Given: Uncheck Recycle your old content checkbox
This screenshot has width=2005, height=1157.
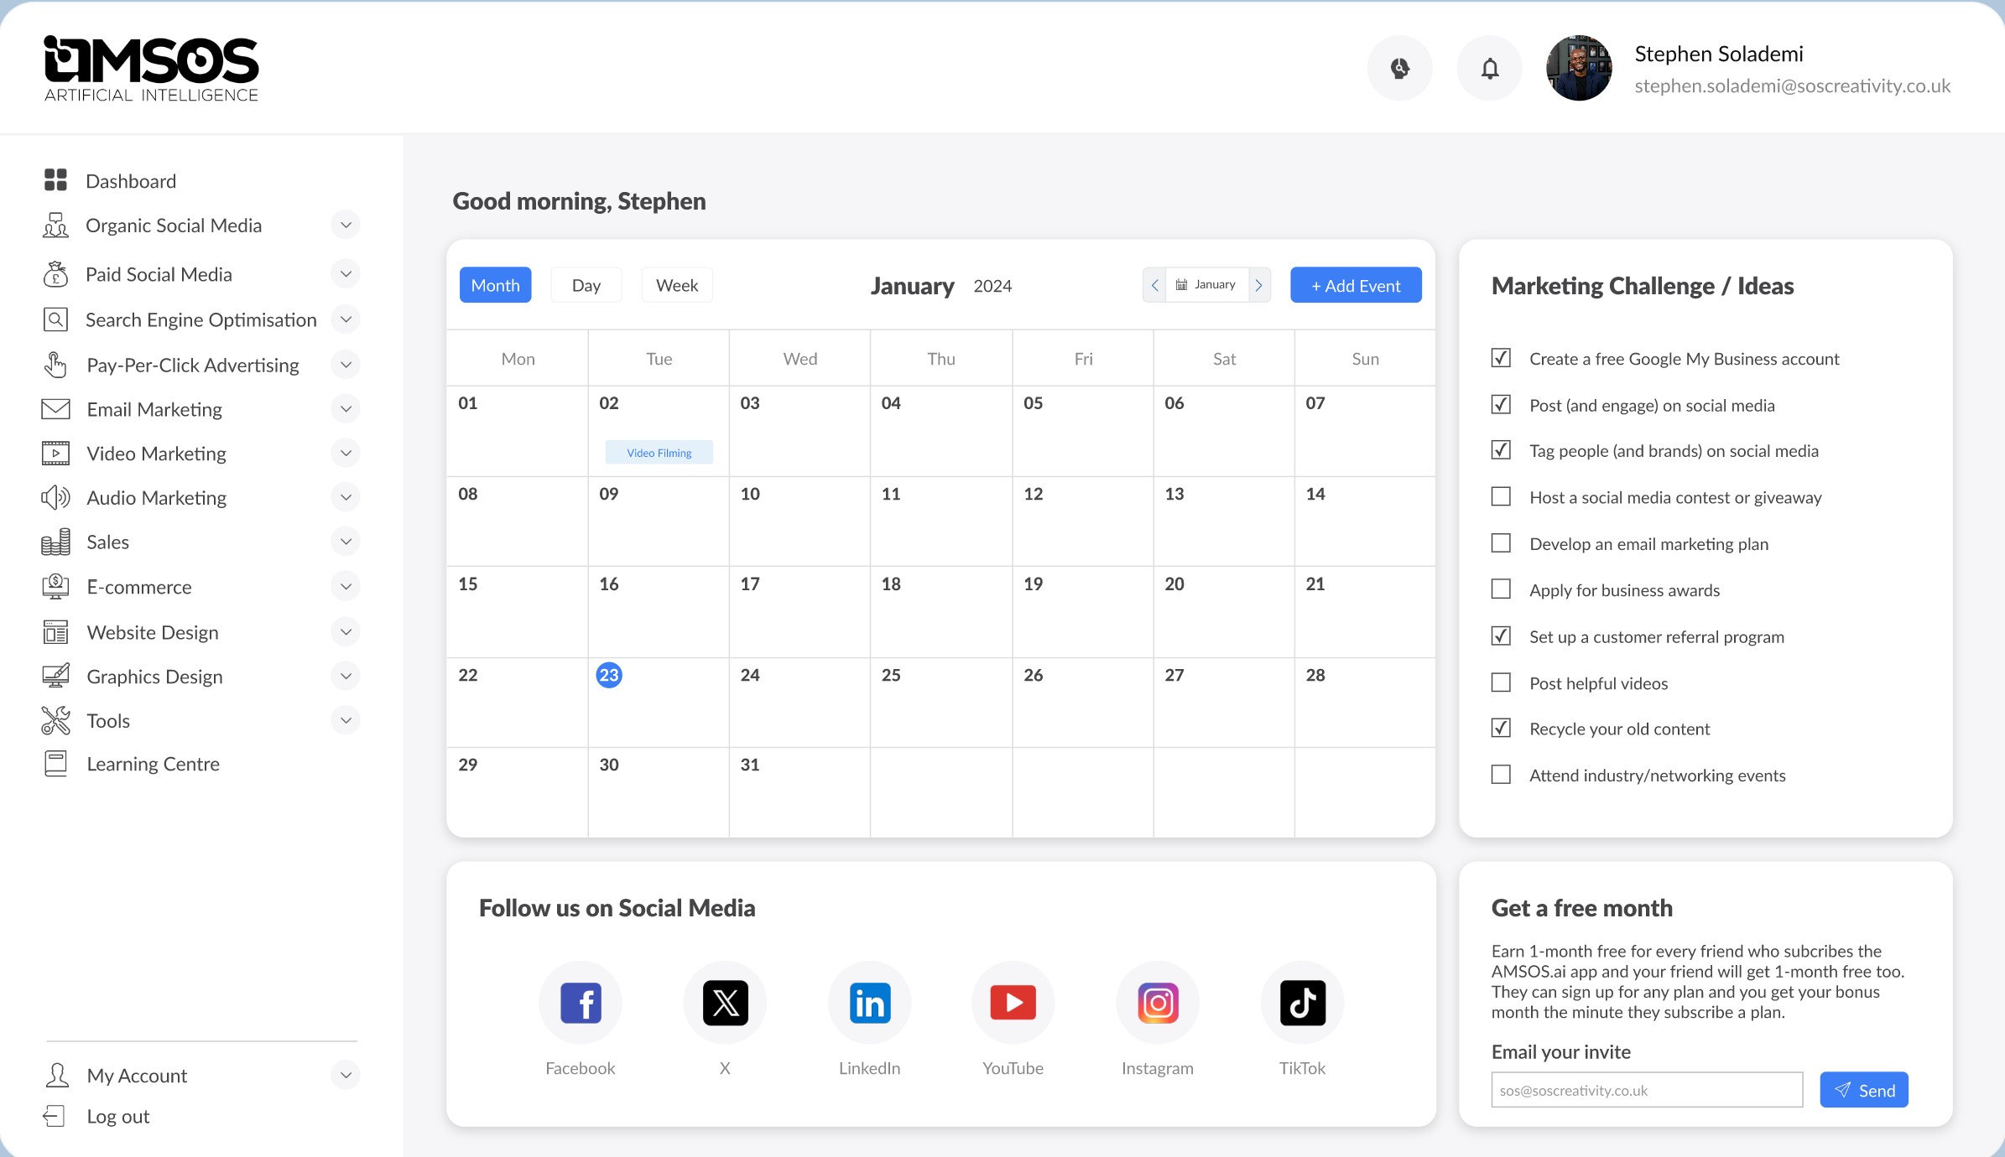Looking at the screenshot, I should (1501, 728).
